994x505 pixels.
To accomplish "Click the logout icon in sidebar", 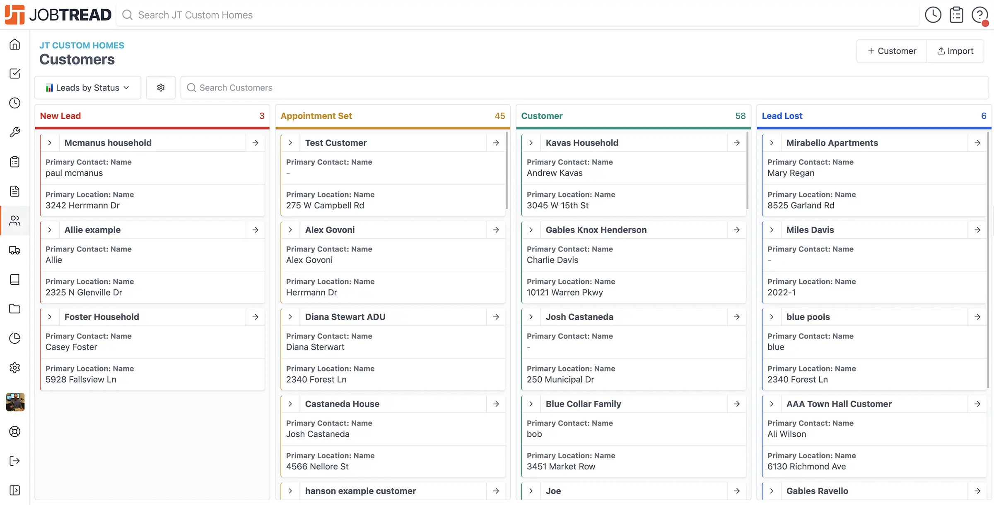I will click(15, 461).
